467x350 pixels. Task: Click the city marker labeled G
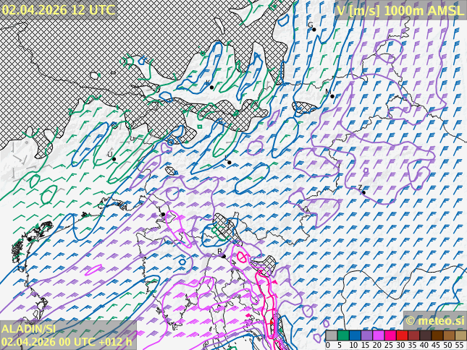click(314, 30)
